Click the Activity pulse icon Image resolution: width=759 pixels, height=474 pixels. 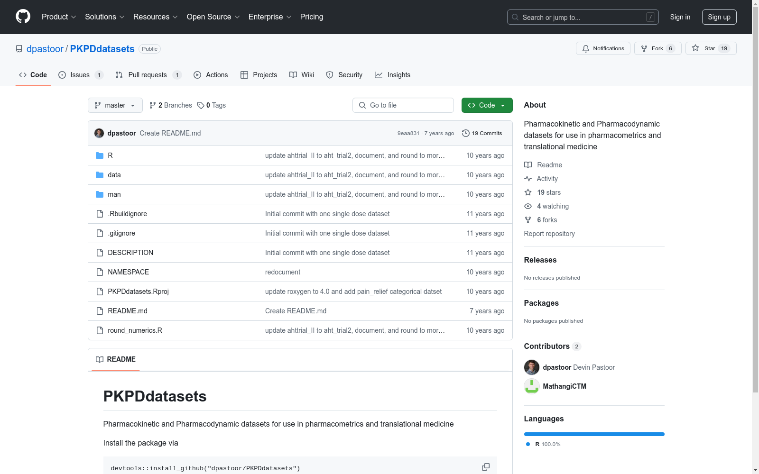(x=528, y=179)
